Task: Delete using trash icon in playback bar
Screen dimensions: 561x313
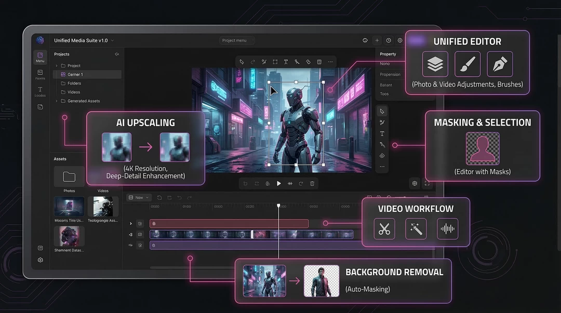Action: pyautogui.click(x=312, y=184)
